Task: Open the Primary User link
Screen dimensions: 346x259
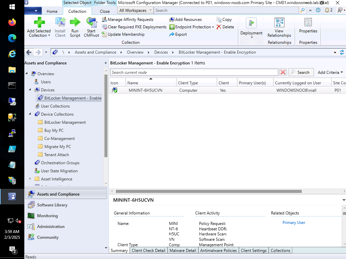Action: coord(294,223)
